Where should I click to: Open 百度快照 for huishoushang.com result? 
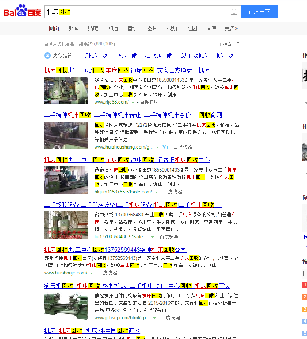tap(183, 147)
